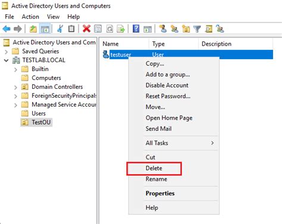This screenshot has width=282, height=224.
Task: Click the Forward arrow toolbar icon
Action: 18,29
